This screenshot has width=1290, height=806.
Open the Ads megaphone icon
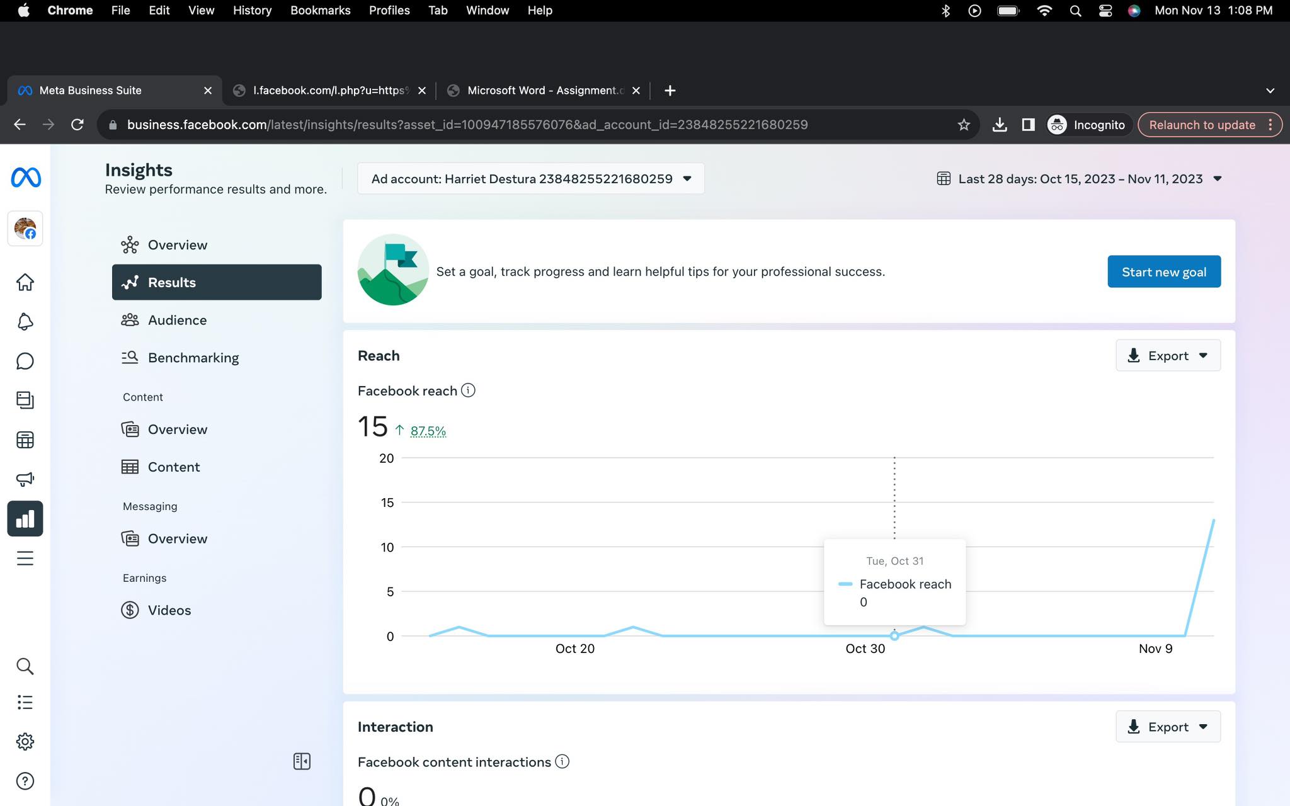[x=25, y=479]
